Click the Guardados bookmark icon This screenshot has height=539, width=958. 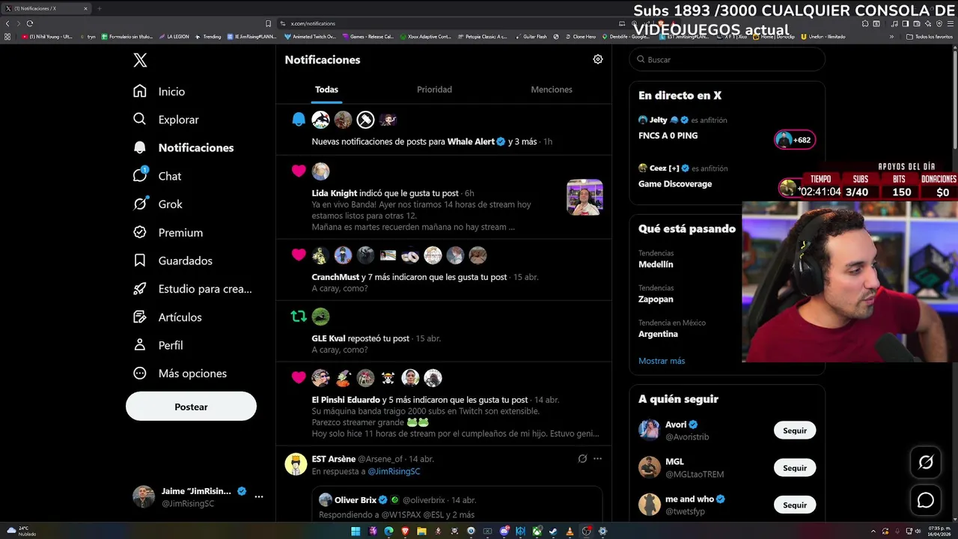[140, 261]
